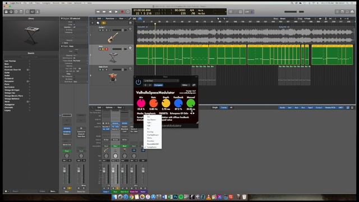Select VariUpDown from the mode menu

point(153,135)
